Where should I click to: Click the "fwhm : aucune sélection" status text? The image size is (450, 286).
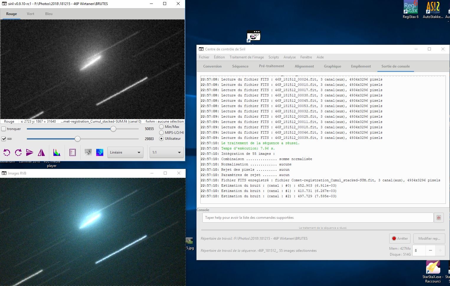164,121
